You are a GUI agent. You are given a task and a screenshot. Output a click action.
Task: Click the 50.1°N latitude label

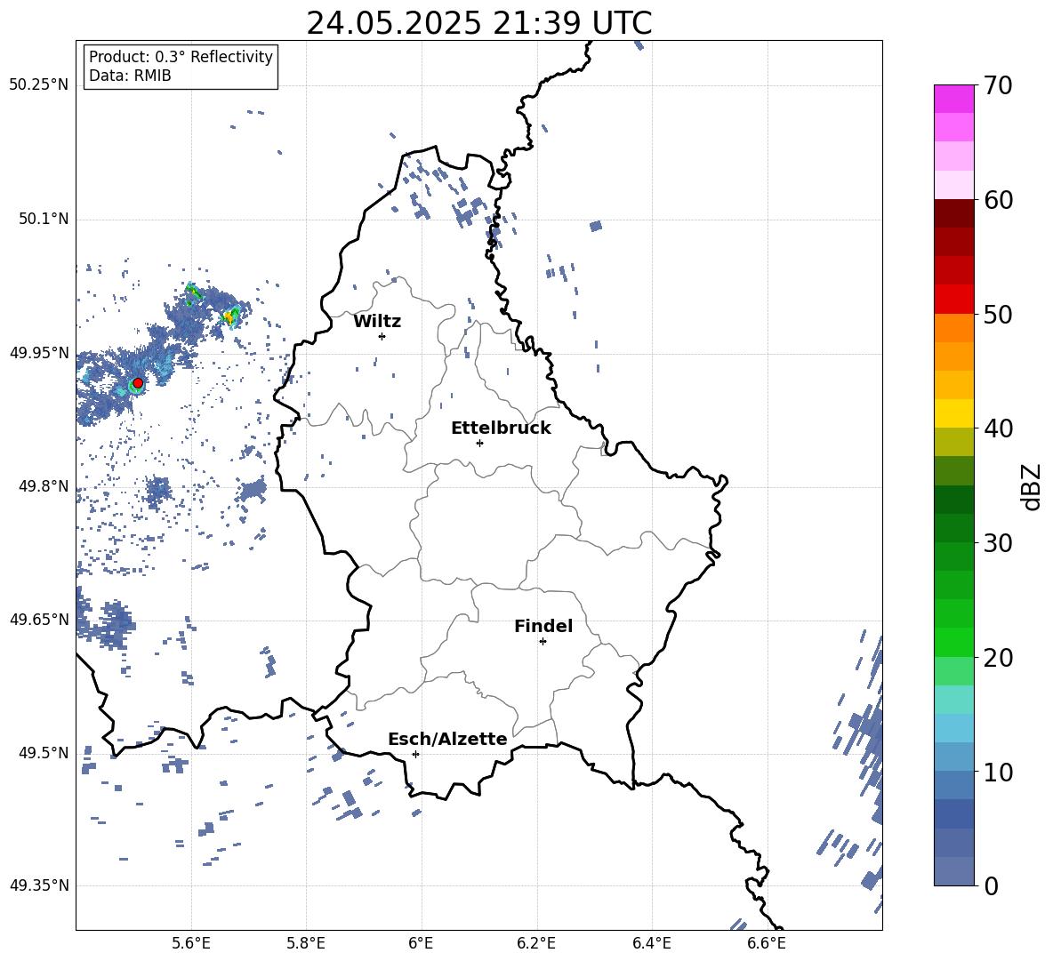tap(44, 219)
